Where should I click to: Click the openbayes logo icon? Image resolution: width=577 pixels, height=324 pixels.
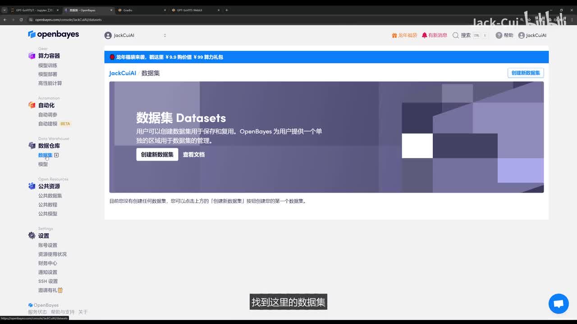coord(32,35)
